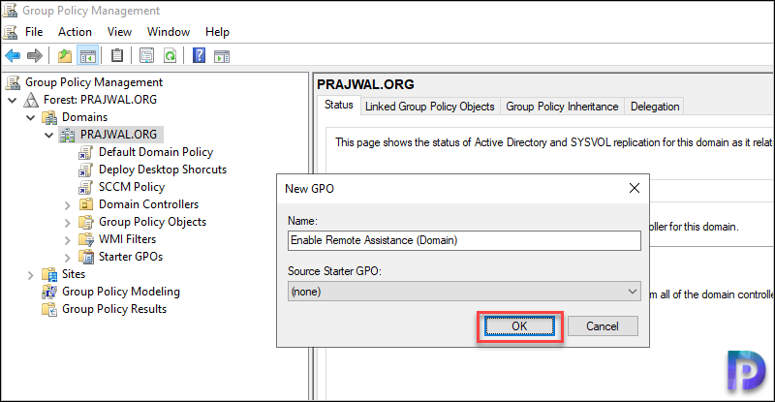
Task: Click the Group Policy Modeling icon
Action: [49, 292]
